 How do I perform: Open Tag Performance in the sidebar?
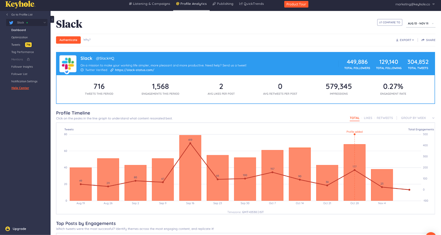23,52
